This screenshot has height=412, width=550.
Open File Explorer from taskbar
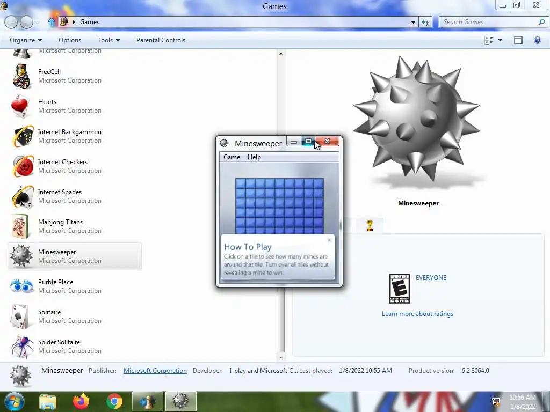coord(48,401)
